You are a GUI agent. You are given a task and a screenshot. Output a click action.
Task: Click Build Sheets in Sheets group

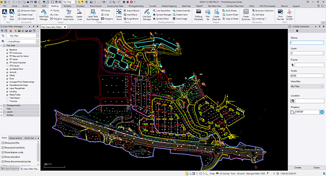pos(230,10)
